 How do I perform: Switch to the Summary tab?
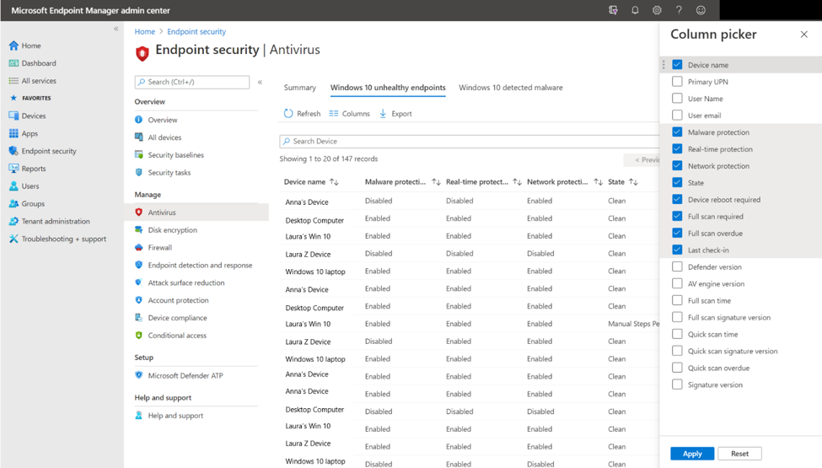pyautogui.click(x=300, y=88)
